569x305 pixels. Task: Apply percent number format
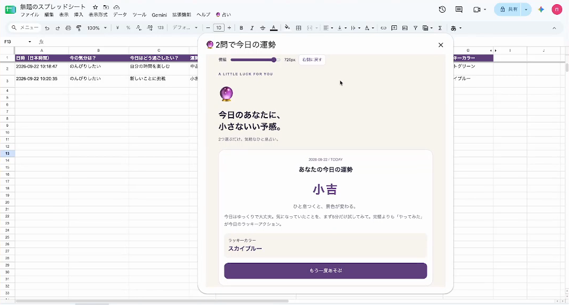click(128, 28)
